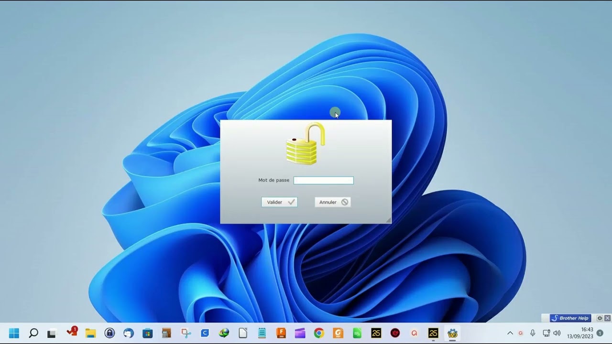
Task: Open the Notepad taskbar icon
Action: point(262,333)
